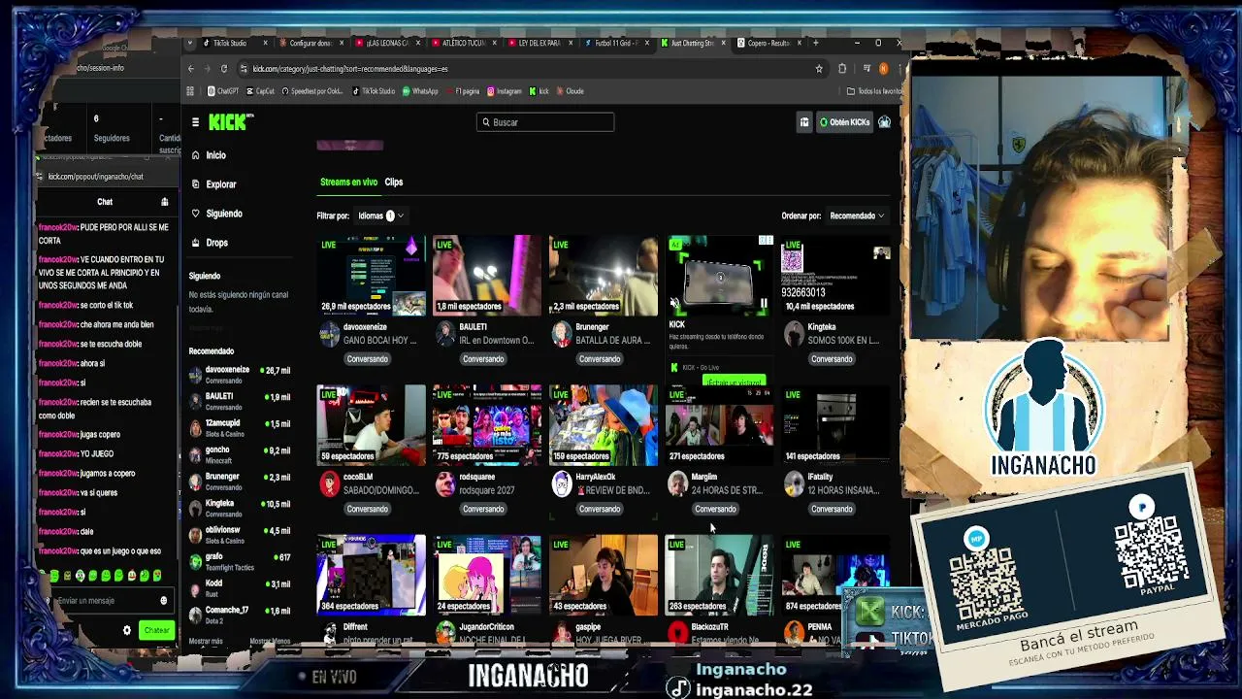Viewport: 1242px width, 699px height.
Task: Open the Kingteka stream thumbnail
Action: point(836,276)
